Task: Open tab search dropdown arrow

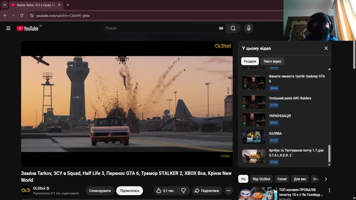Action: (x=4, y=5)
